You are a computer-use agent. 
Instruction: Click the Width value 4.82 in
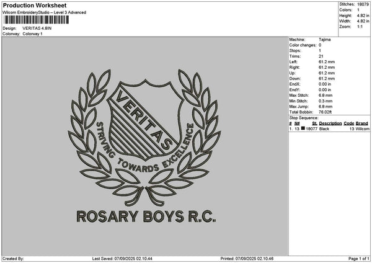(x=363, y=21)
